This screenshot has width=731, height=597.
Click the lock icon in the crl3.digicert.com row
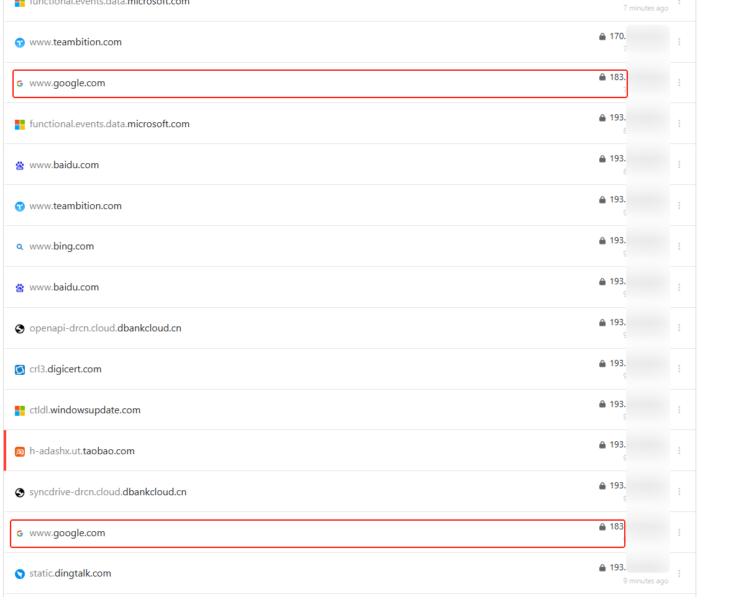(602, 364)
